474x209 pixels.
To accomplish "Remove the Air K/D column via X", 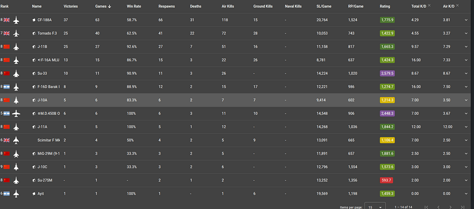I will click(457, 5).
